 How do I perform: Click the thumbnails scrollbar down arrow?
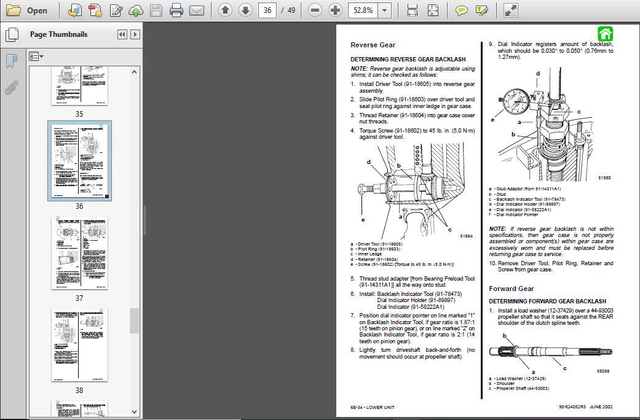tap(134, 412)
